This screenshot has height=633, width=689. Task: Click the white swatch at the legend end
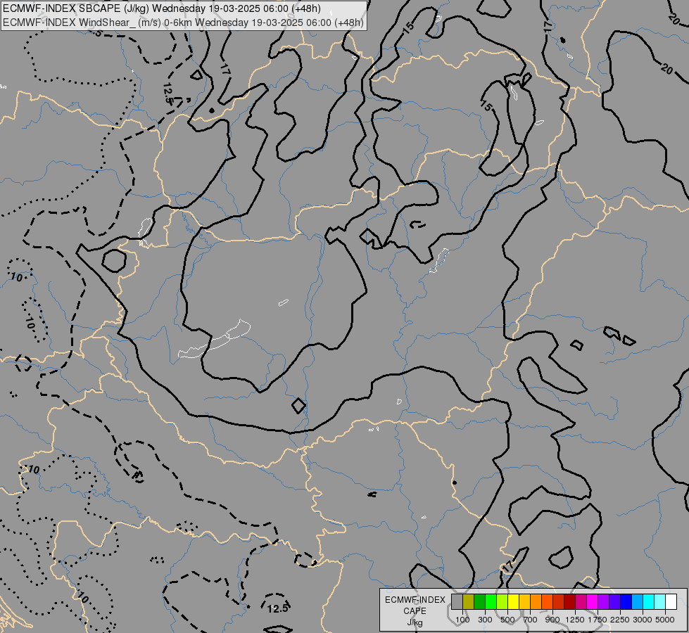point(671,602)
